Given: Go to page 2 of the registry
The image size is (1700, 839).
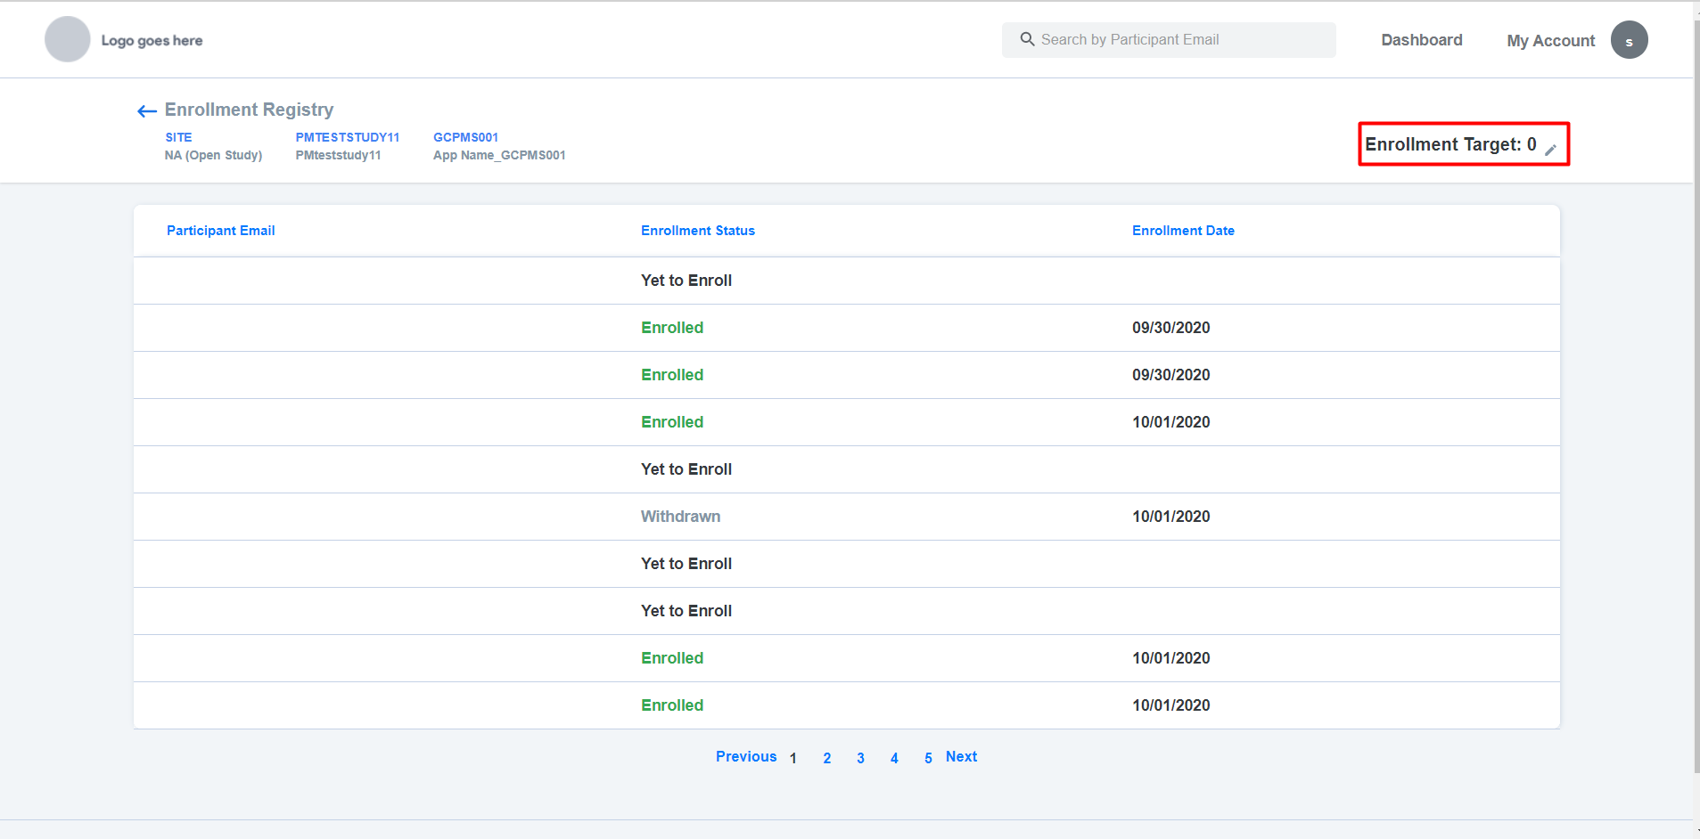Looking at the screenshot, I should tap(826, 758).
